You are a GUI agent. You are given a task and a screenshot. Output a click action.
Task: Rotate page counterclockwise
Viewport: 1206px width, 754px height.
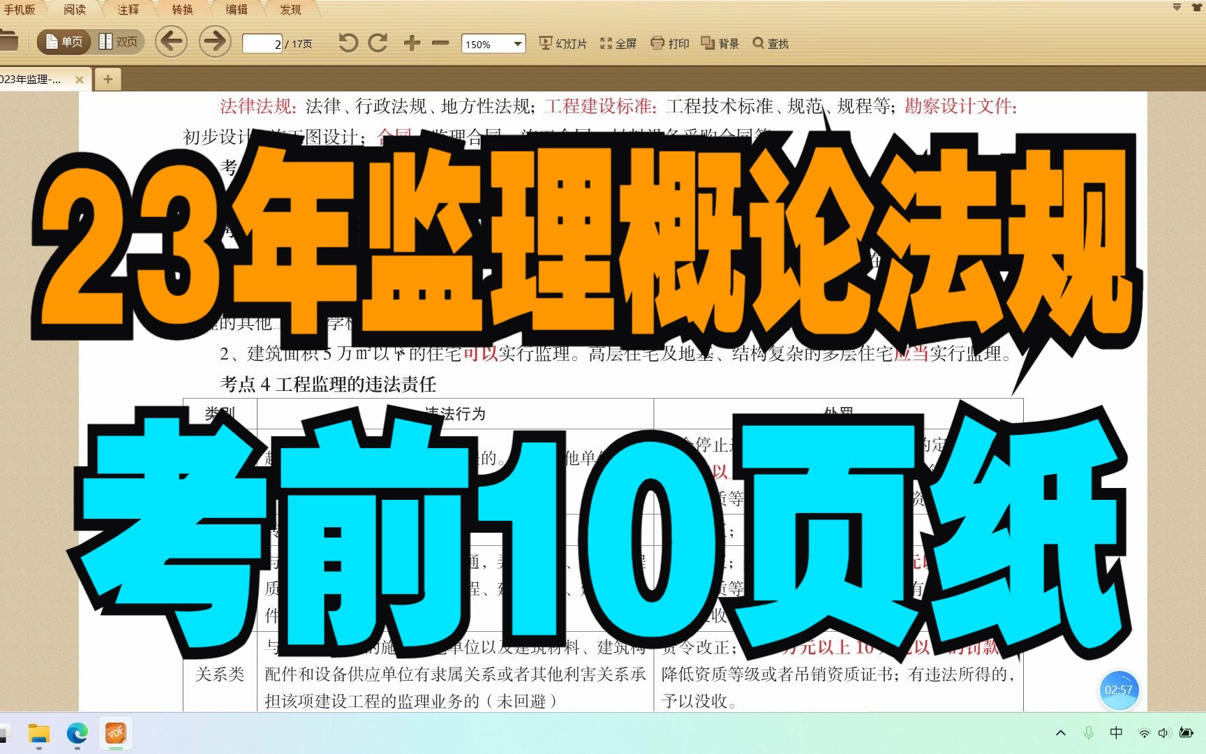pyautogui.click(x=348, y=43)
